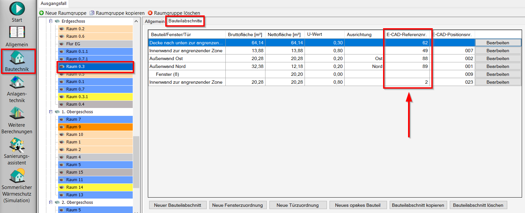Switch to the Allgemein tab
This screenshot has width=525, height=213.
point(154,21)
